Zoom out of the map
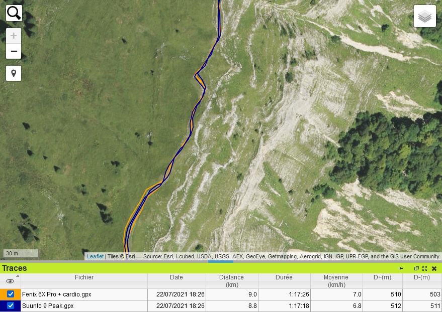The height and width of the screenshot is (312, 442). pyautogui.click(x=14, y=51)
